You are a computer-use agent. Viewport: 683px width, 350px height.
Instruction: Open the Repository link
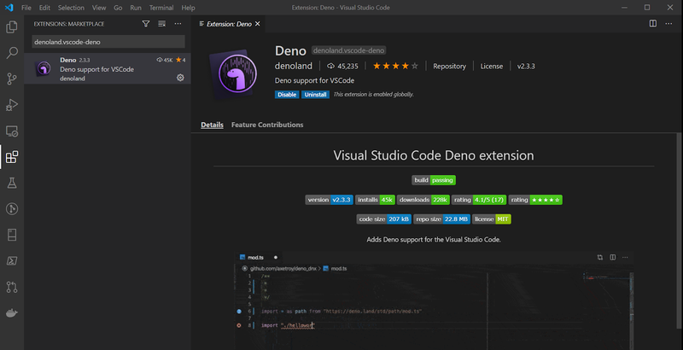pos(449,66)
